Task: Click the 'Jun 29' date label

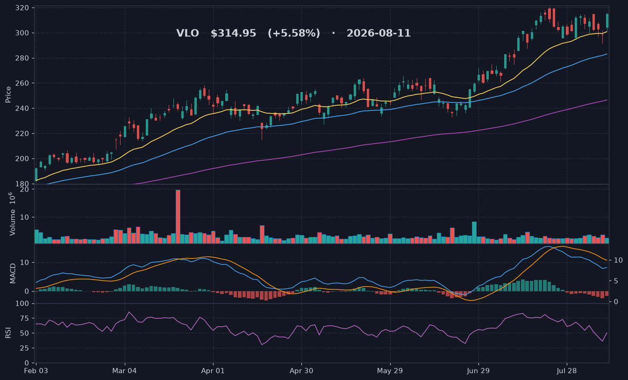Action: [478, 371]
